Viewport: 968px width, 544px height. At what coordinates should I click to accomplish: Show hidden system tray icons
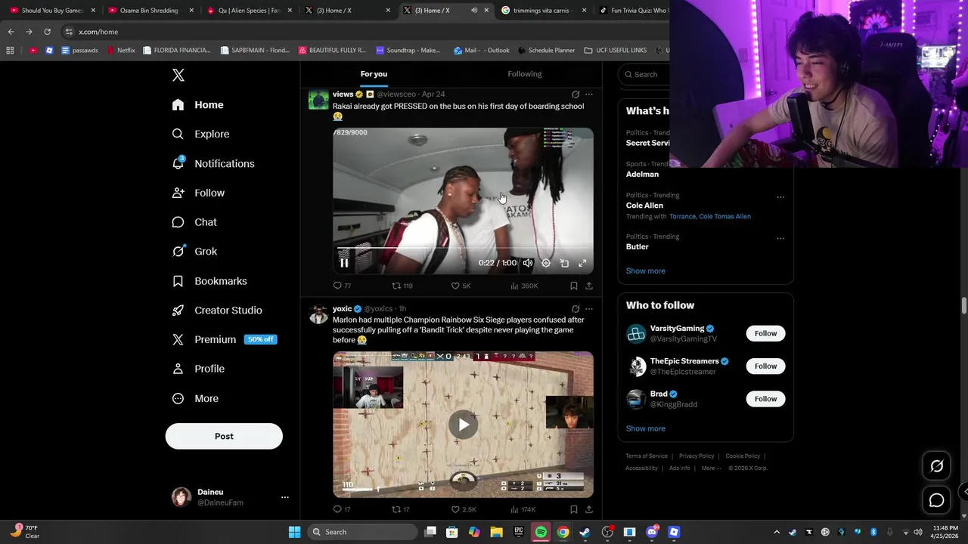[x=776, y=532]
